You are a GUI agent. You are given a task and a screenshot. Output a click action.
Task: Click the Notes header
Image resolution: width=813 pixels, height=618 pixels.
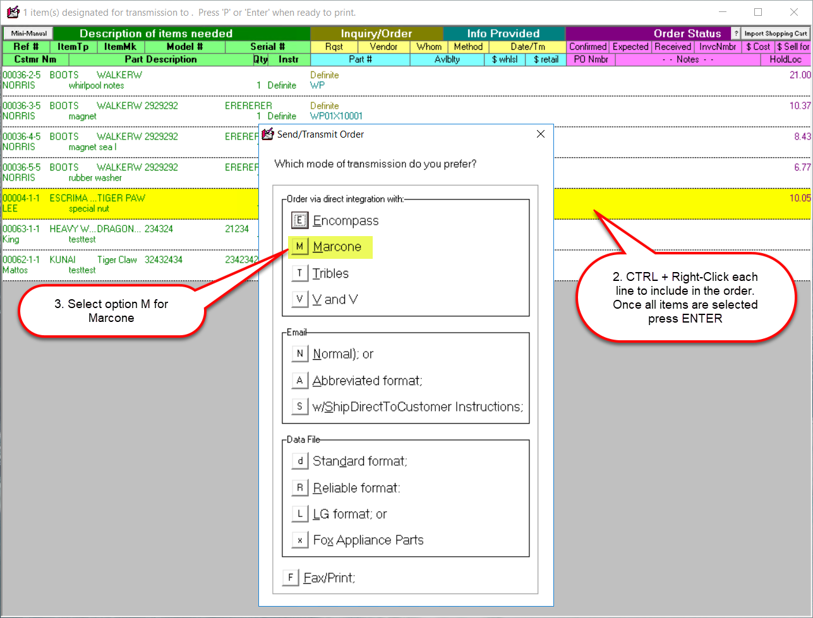688,59
